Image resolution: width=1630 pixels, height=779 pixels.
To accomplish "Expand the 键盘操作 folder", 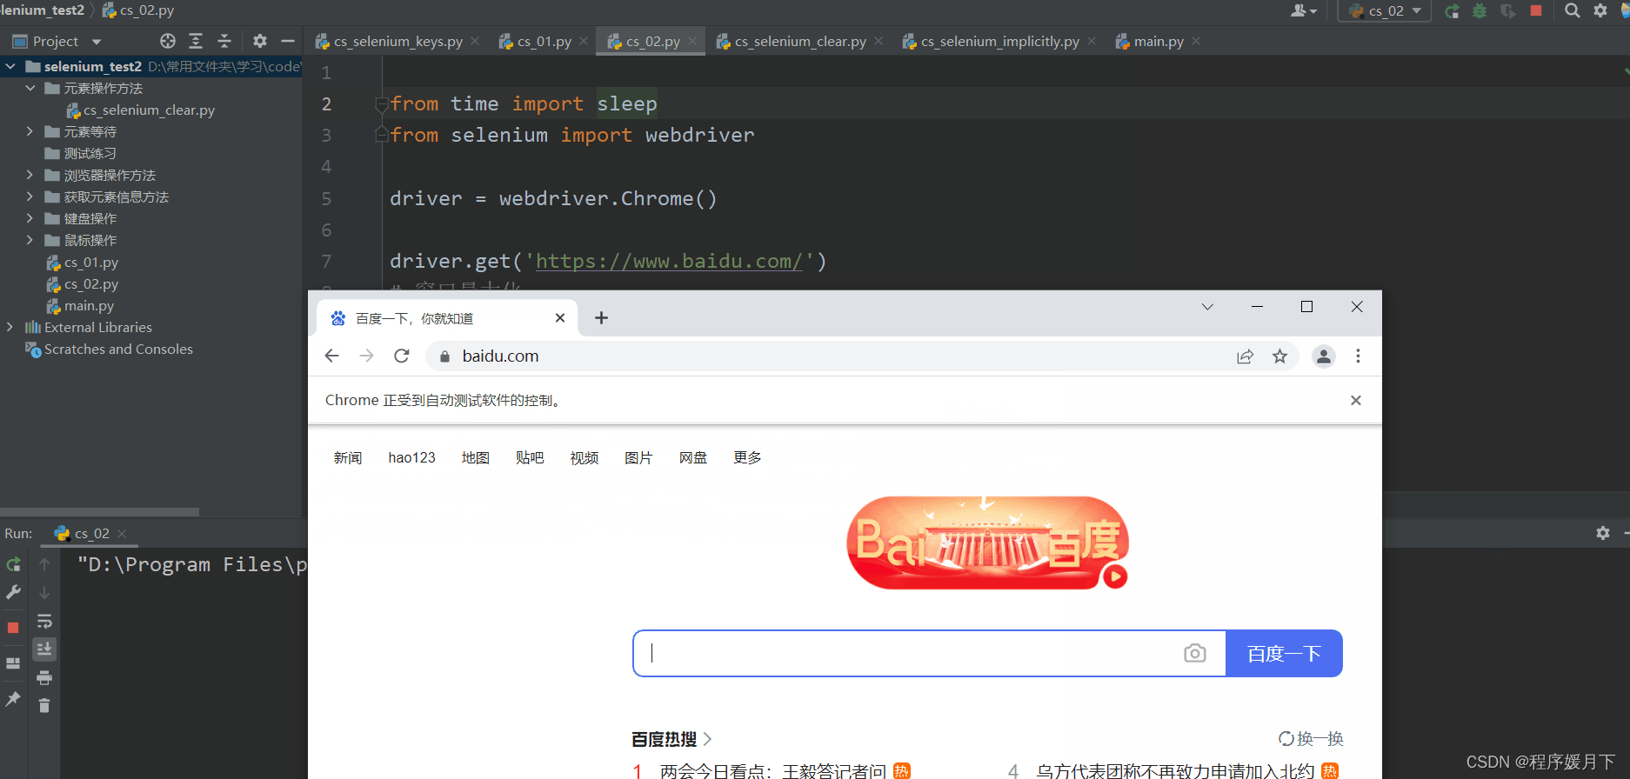I will pyautogui.click(x=30, y=218).
